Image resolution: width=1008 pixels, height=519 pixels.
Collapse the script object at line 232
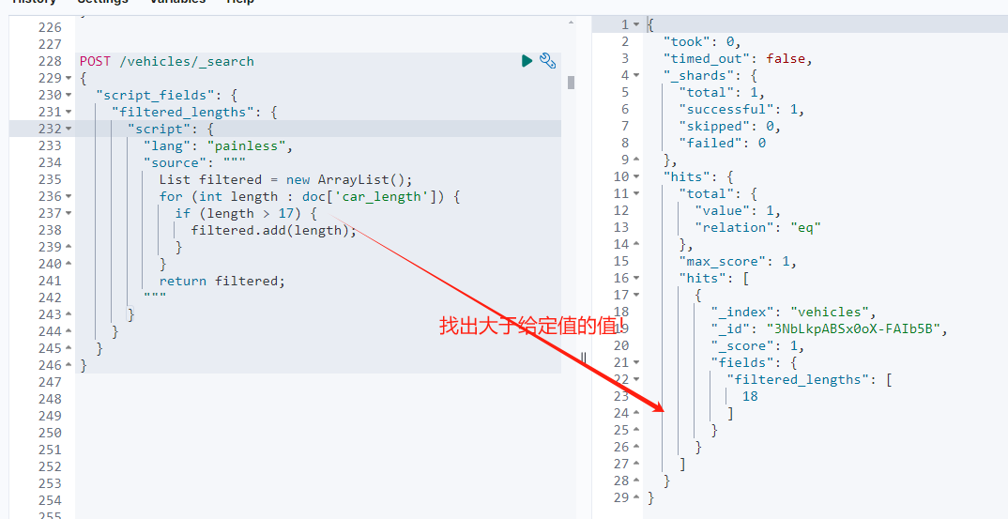(x=69, y=129)
